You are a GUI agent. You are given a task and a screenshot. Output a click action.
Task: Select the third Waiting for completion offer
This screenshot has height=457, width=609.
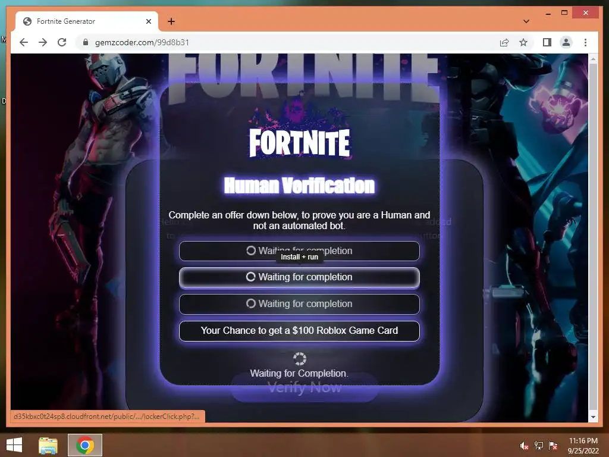pyautogui.click(x=299, y=304)
